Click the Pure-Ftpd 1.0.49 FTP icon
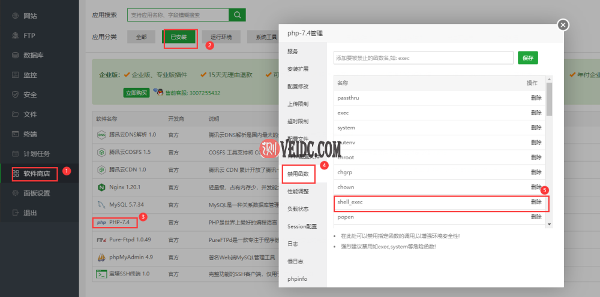This screenshot has width=600, height=297. 101,240
